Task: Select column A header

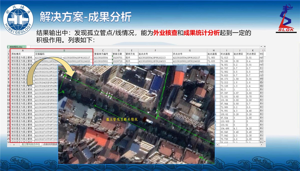Action: tap(23, 50)
